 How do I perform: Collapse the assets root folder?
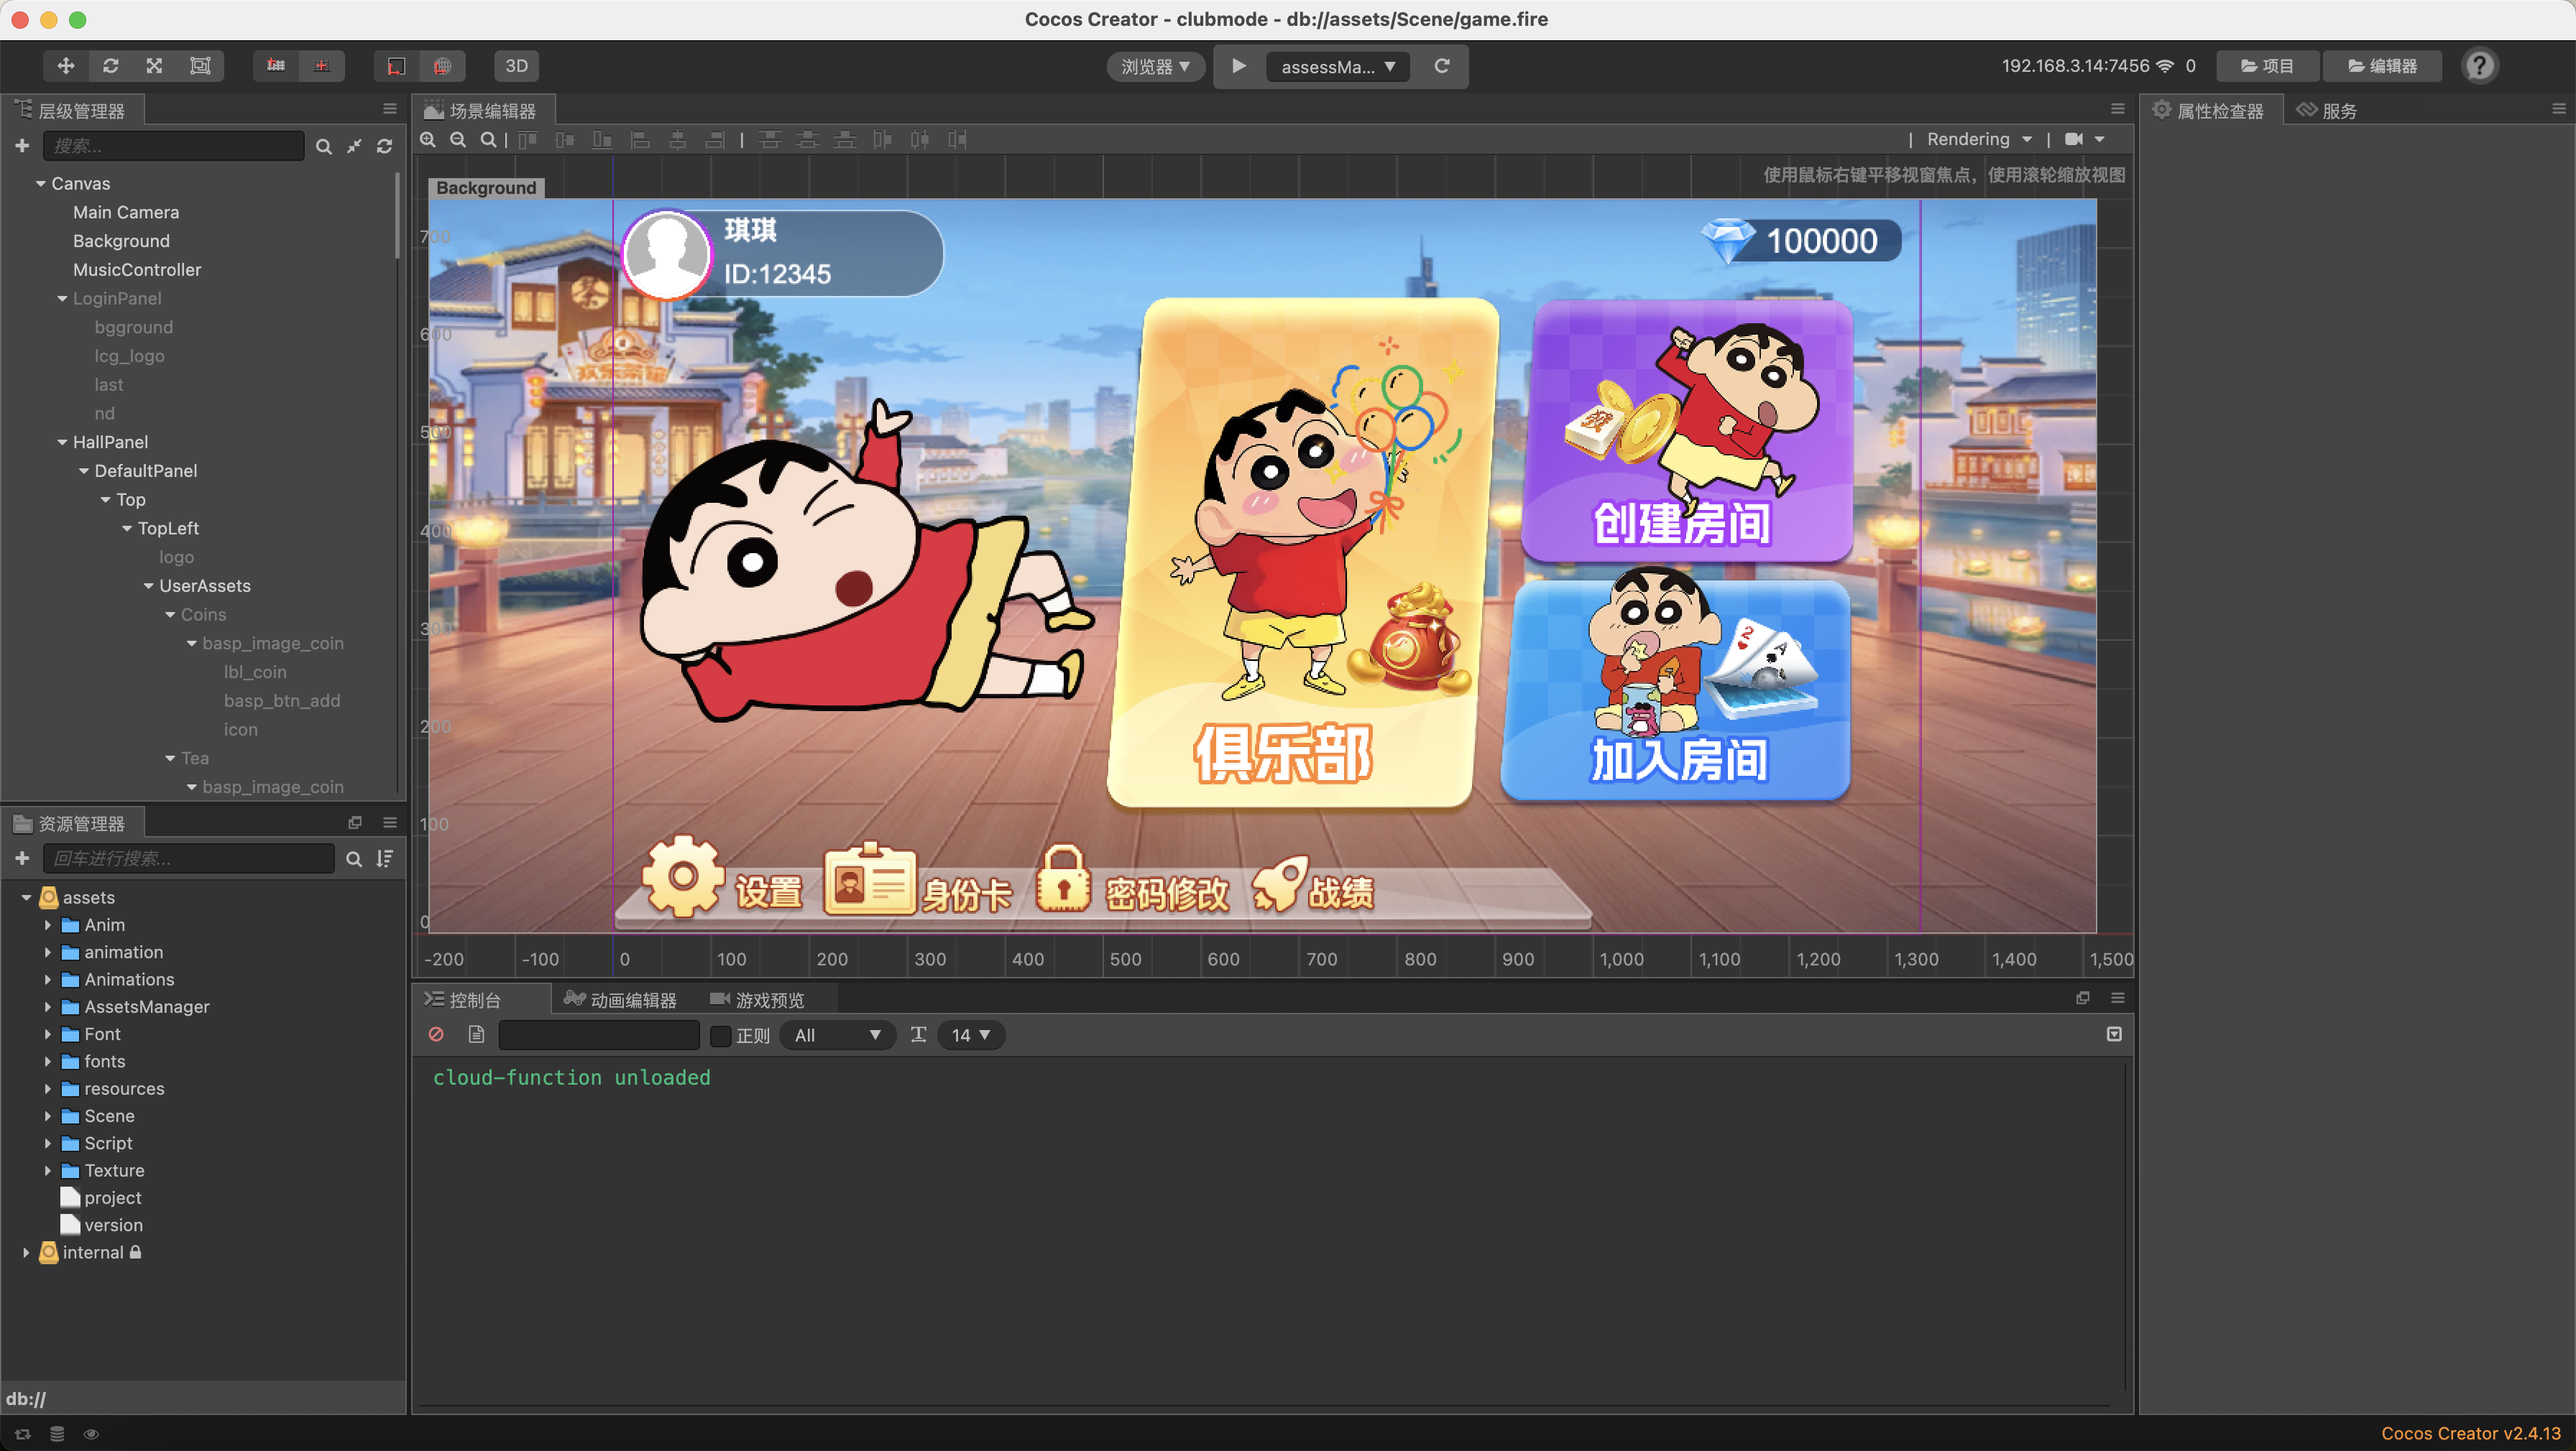pos(27,897)
